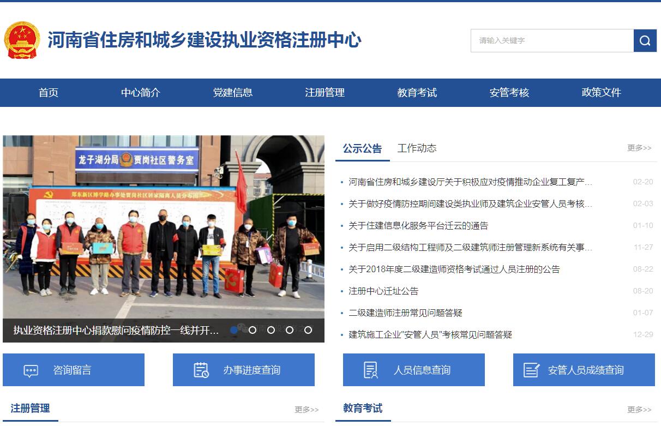Click the 人员信息查询 document person icon
The image size is (661, 426).
pyautogui.click(x=371, y=370)
